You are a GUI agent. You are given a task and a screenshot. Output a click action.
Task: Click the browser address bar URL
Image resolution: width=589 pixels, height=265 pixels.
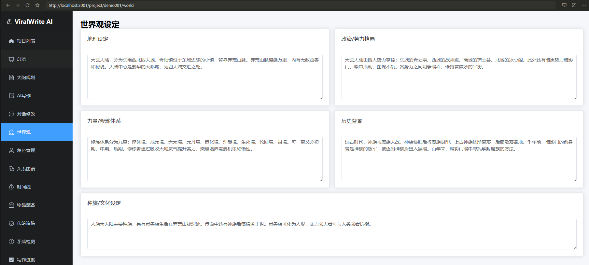91,5
